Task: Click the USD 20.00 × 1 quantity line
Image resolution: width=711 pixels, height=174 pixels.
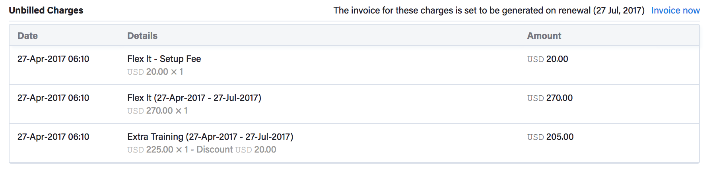Action: (155, 72)
